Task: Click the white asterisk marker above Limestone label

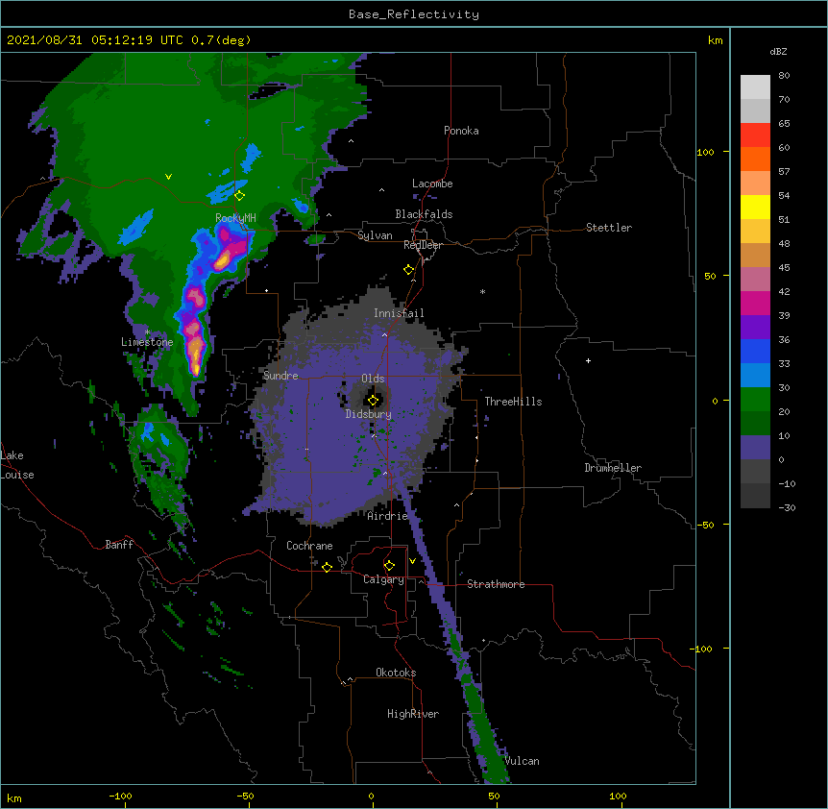Action: pos(147,332)
